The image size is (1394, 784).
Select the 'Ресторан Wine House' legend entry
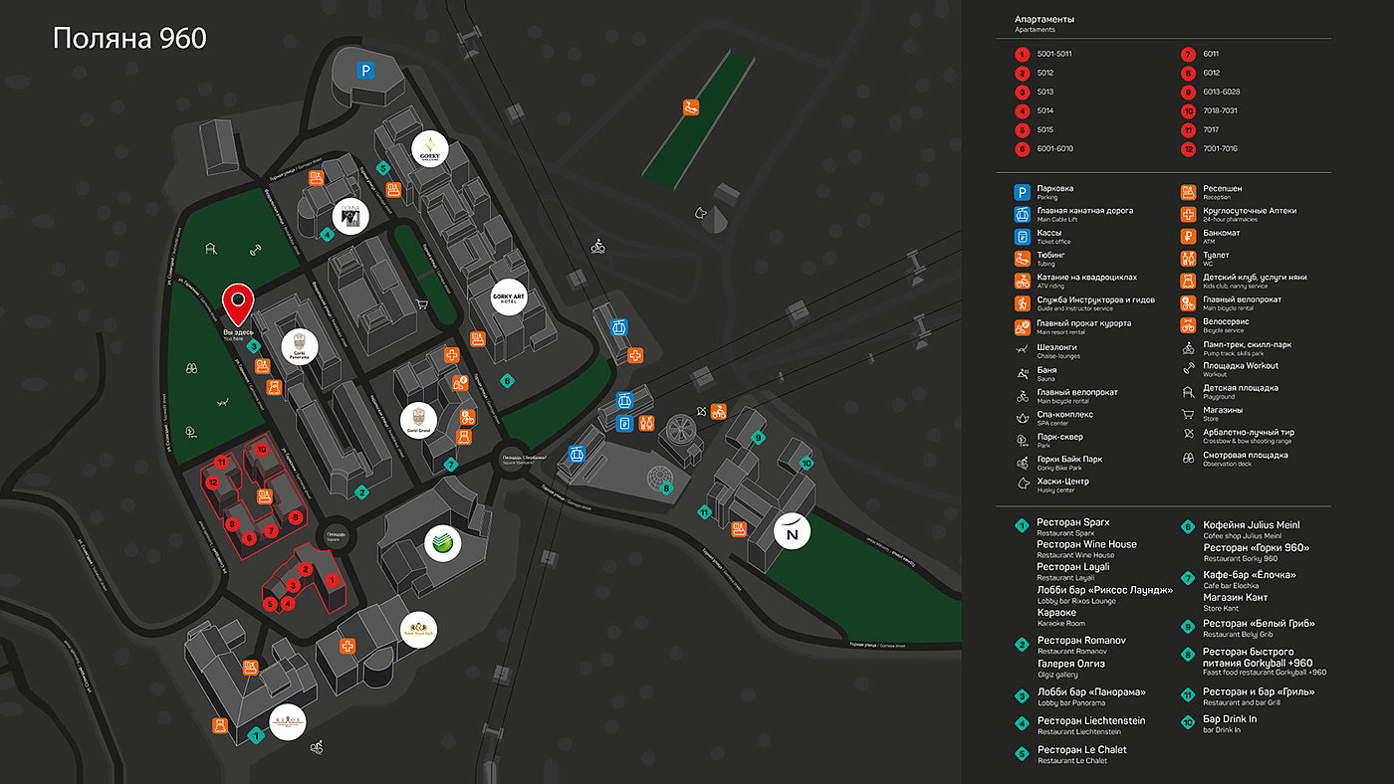point(1086,544)
